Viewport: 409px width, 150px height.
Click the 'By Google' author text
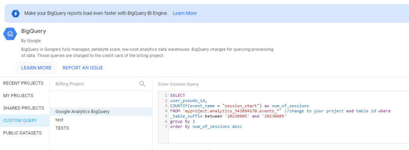[x=31, y=41]
